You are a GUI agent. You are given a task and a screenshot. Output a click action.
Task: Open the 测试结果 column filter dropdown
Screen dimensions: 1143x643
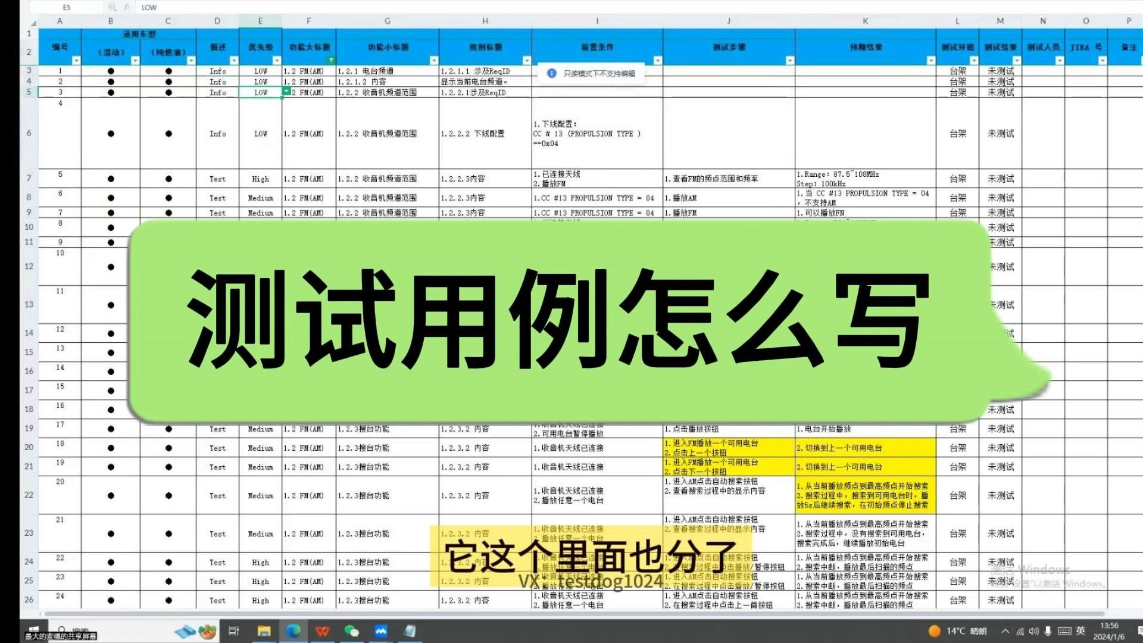[1016, 61]
